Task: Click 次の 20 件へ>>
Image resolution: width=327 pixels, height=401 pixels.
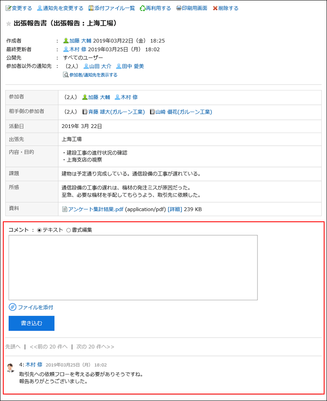Action: (x=95, y=347)
